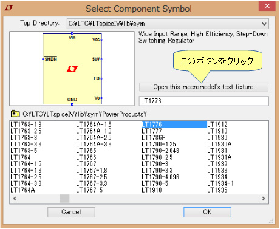Viewport: 280px width, 229px height.
Task: Select LT1777 in the component list
Action: (152, 131)
